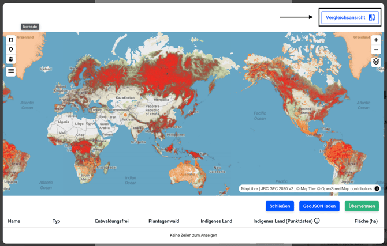Select the place marker pin tool

pos(11,50)
